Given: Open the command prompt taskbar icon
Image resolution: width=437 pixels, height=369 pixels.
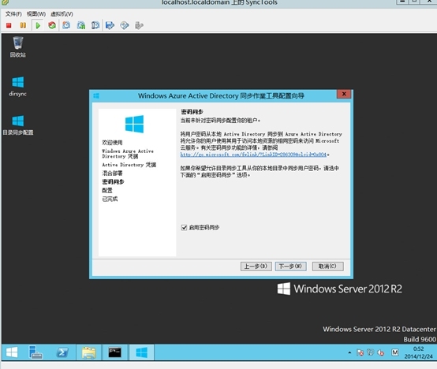Looking at the screenshot, I should [114, 352].
